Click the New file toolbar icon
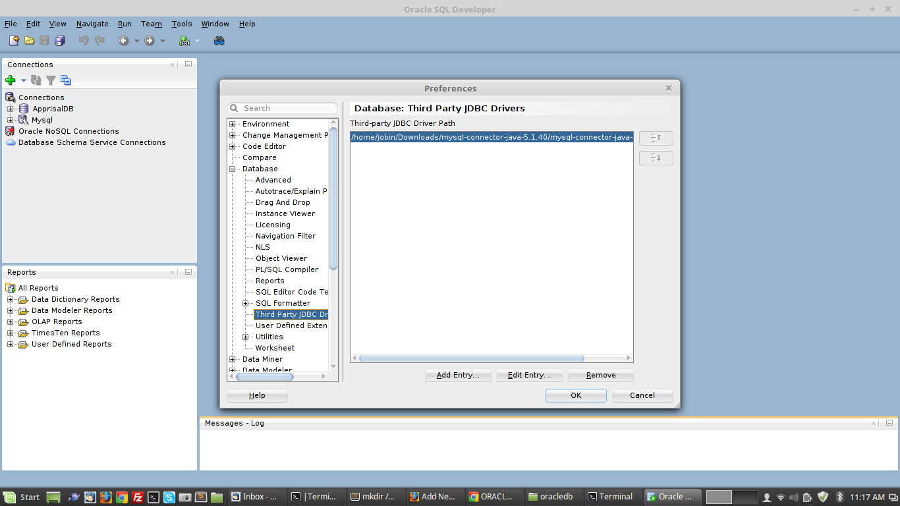The height and width of the screenshot is (506, 900). 14,41
